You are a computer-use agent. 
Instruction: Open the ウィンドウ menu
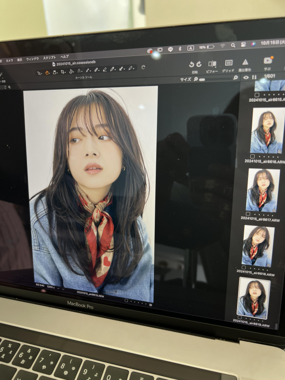click(x=32, y=59)
